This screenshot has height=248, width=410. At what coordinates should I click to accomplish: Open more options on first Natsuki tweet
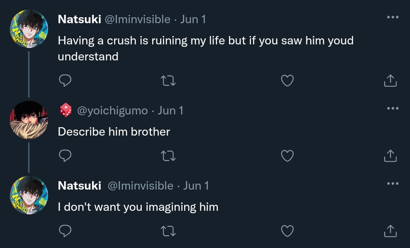(392, 17)
